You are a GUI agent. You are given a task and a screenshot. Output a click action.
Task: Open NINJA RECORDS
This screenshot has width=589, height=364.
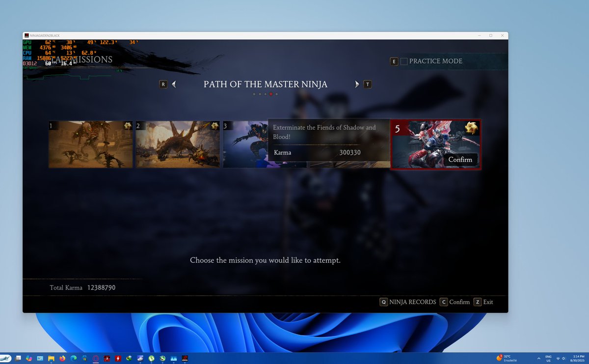(x=413, y=302)
